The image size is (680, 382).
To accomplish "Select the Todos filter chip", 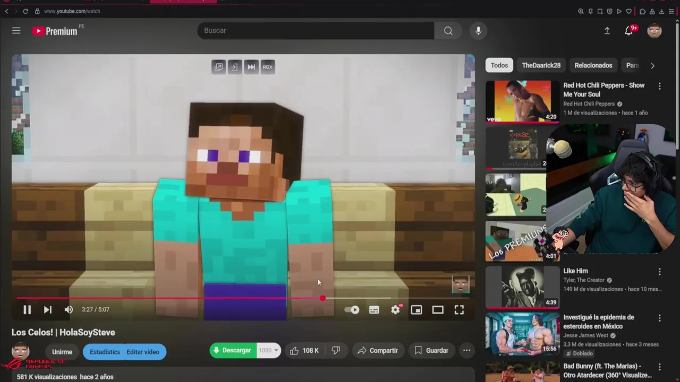I will (499, 65).
